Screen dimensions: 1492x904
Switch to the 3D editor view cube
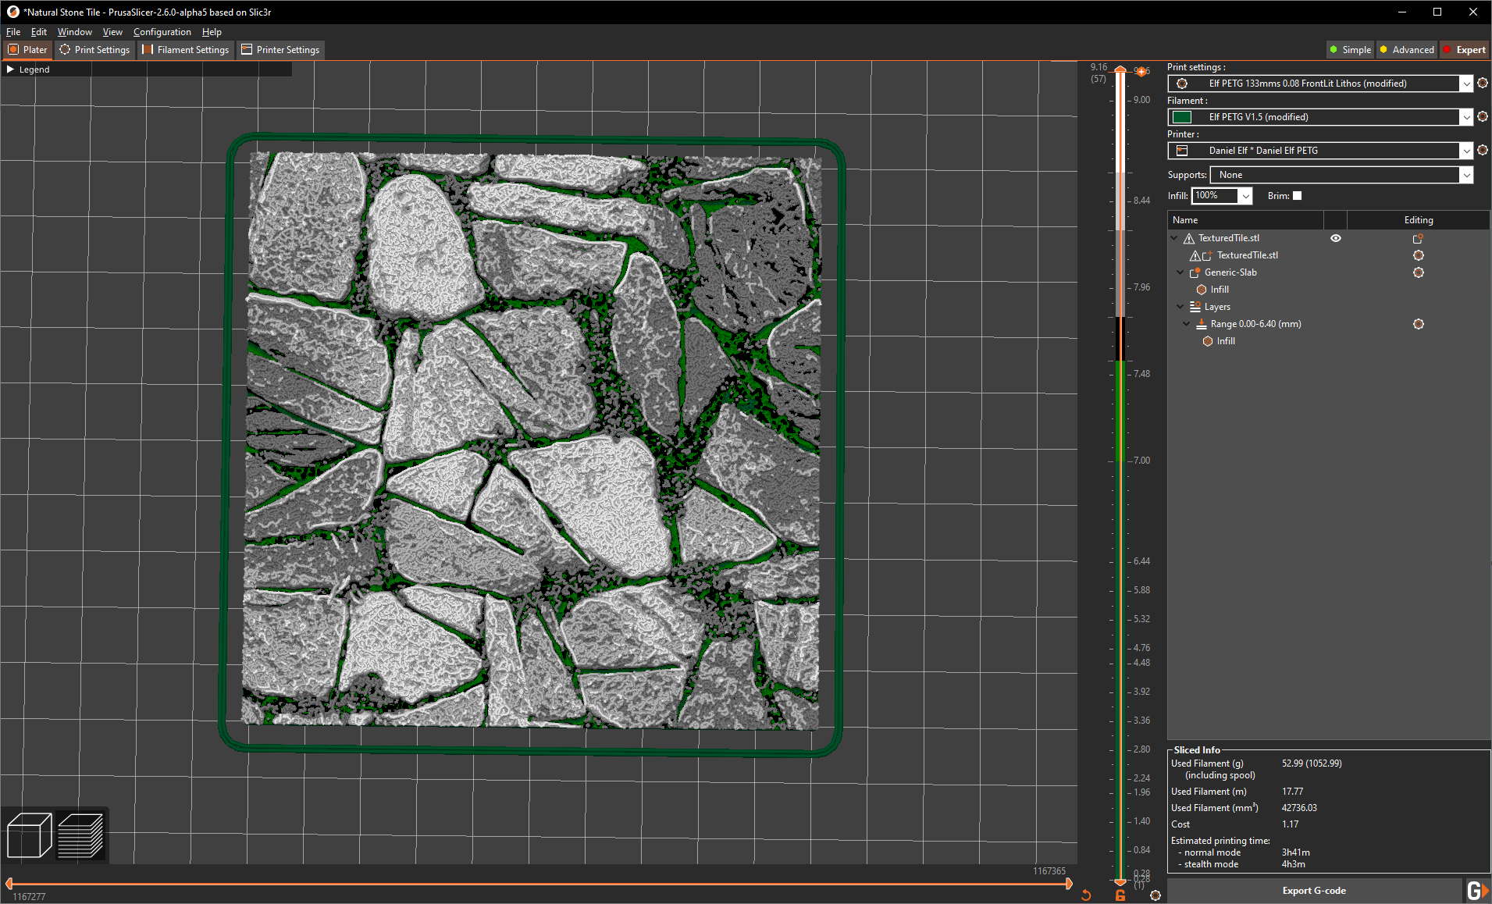click(x=29, y=835)
